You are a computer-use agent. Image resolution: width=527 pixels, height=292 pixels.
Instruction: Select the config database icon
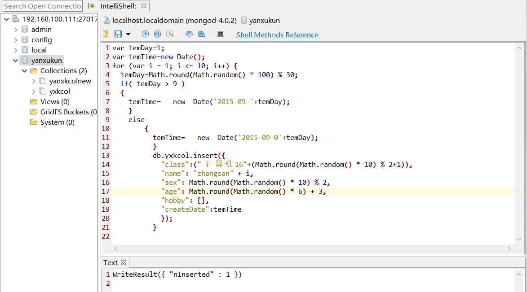(x=25, y=40)
